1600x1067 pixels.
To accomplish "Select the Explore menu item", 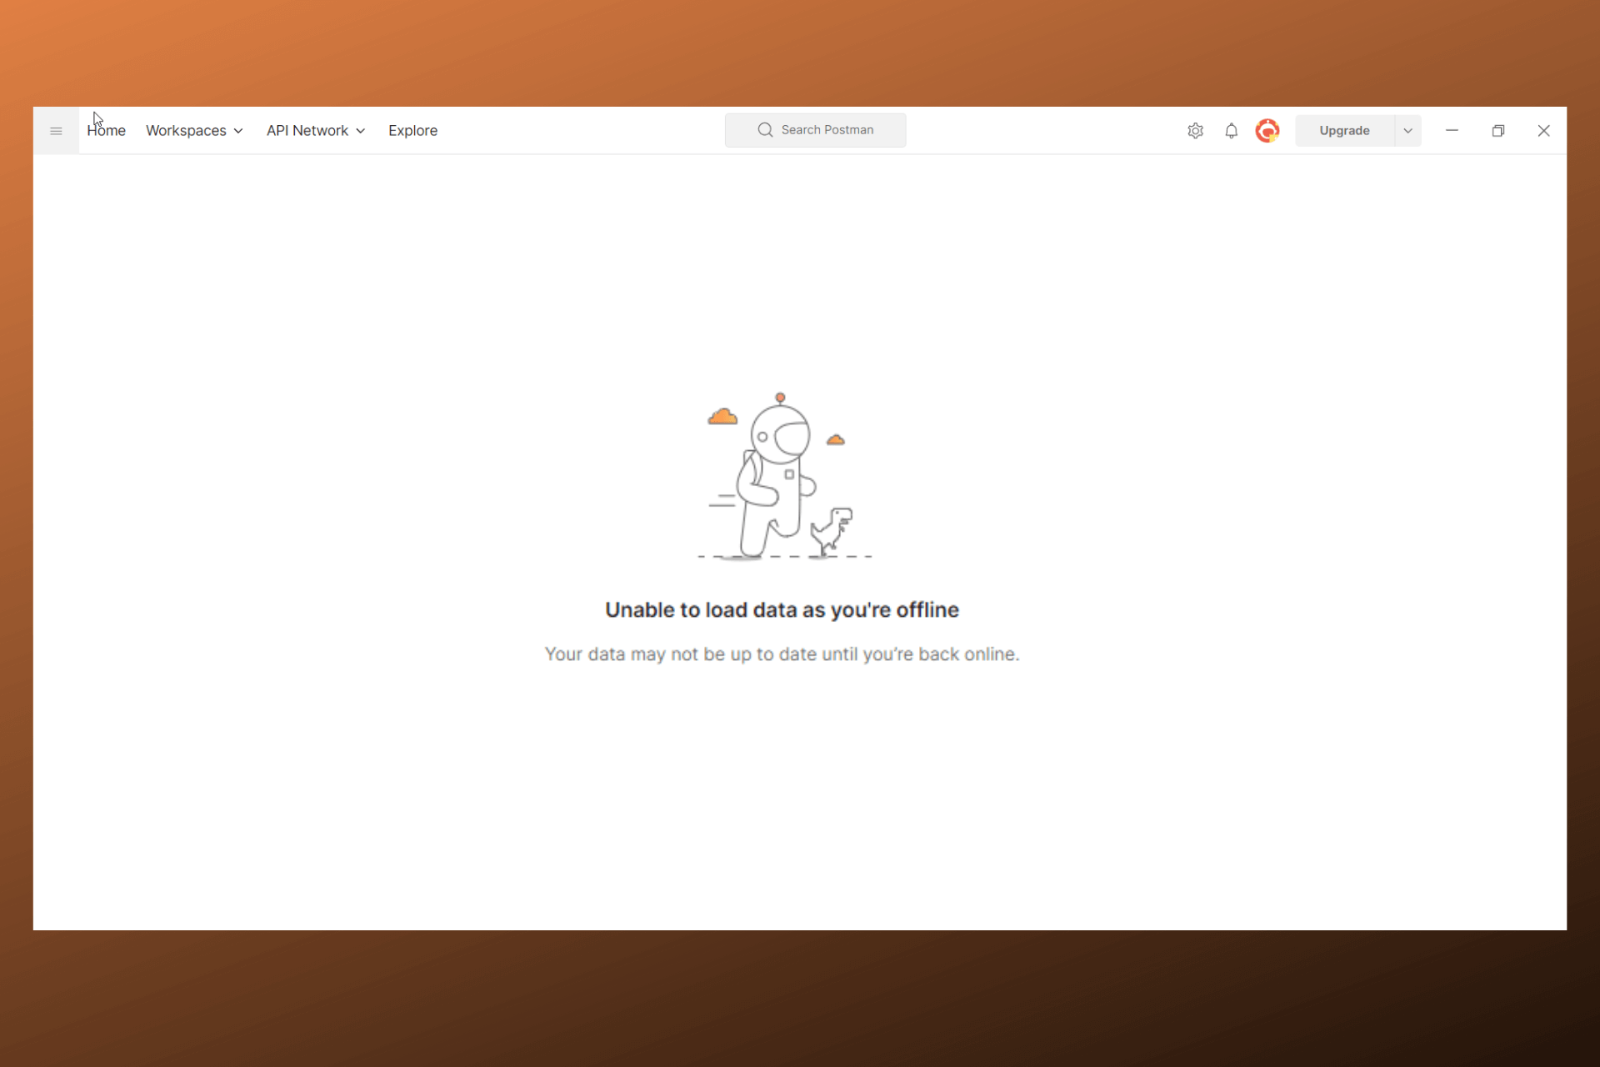I will pos(412,130).
